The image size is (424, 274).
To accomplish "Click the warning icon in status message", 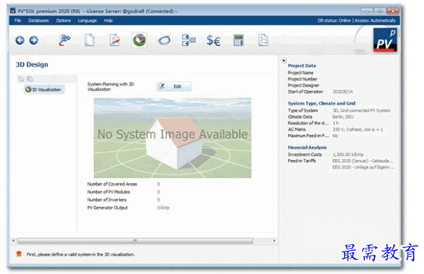I will tap(19, 254).
